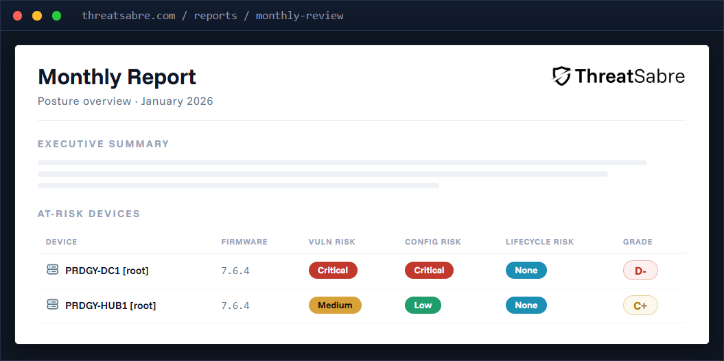Viewport: 724px width, 361px height.
Task: Click the At-Risk Devices section label
Action: 89,214
